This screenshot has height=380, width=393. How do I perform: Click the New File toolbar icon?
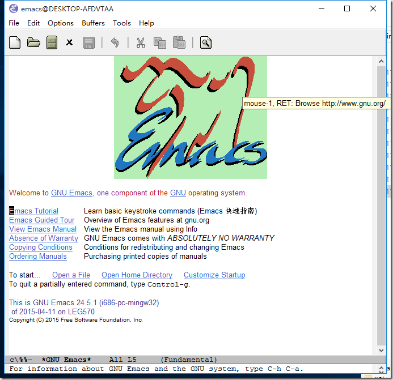point(15,42)
